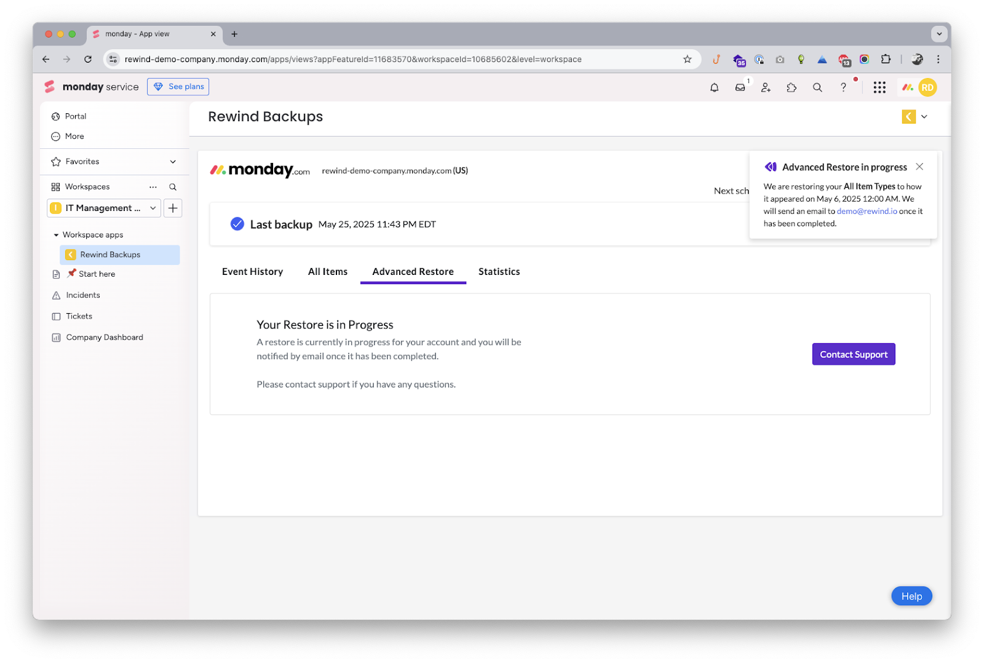Click the See plans button
Screen dimensions: 984x663
(x=178, y=87)
